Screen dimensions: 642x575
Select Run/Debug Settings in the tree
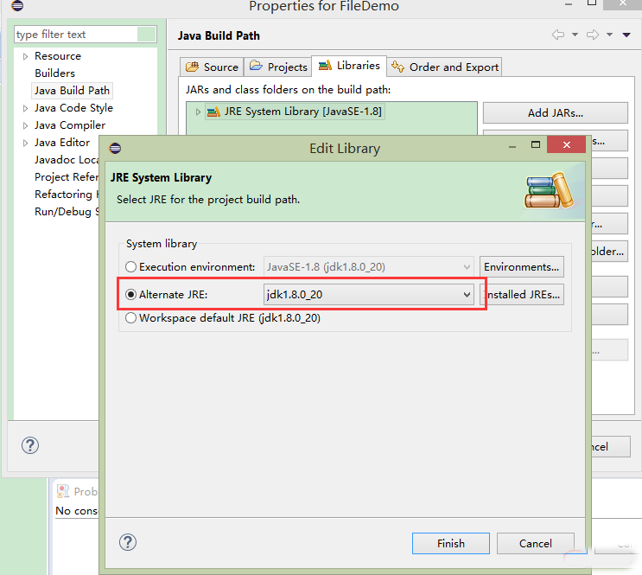tap(67, 212)
